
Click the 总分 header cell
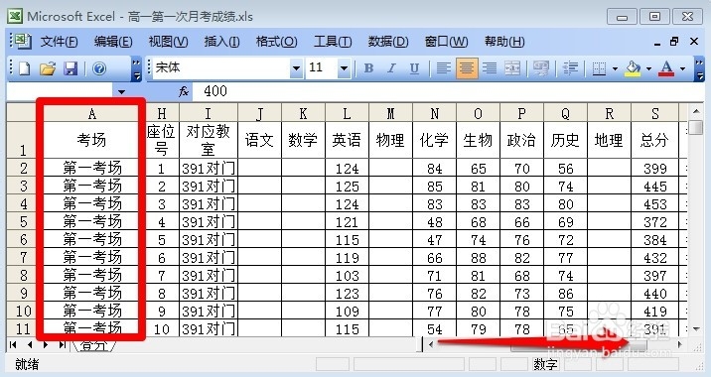coord(654,140)
